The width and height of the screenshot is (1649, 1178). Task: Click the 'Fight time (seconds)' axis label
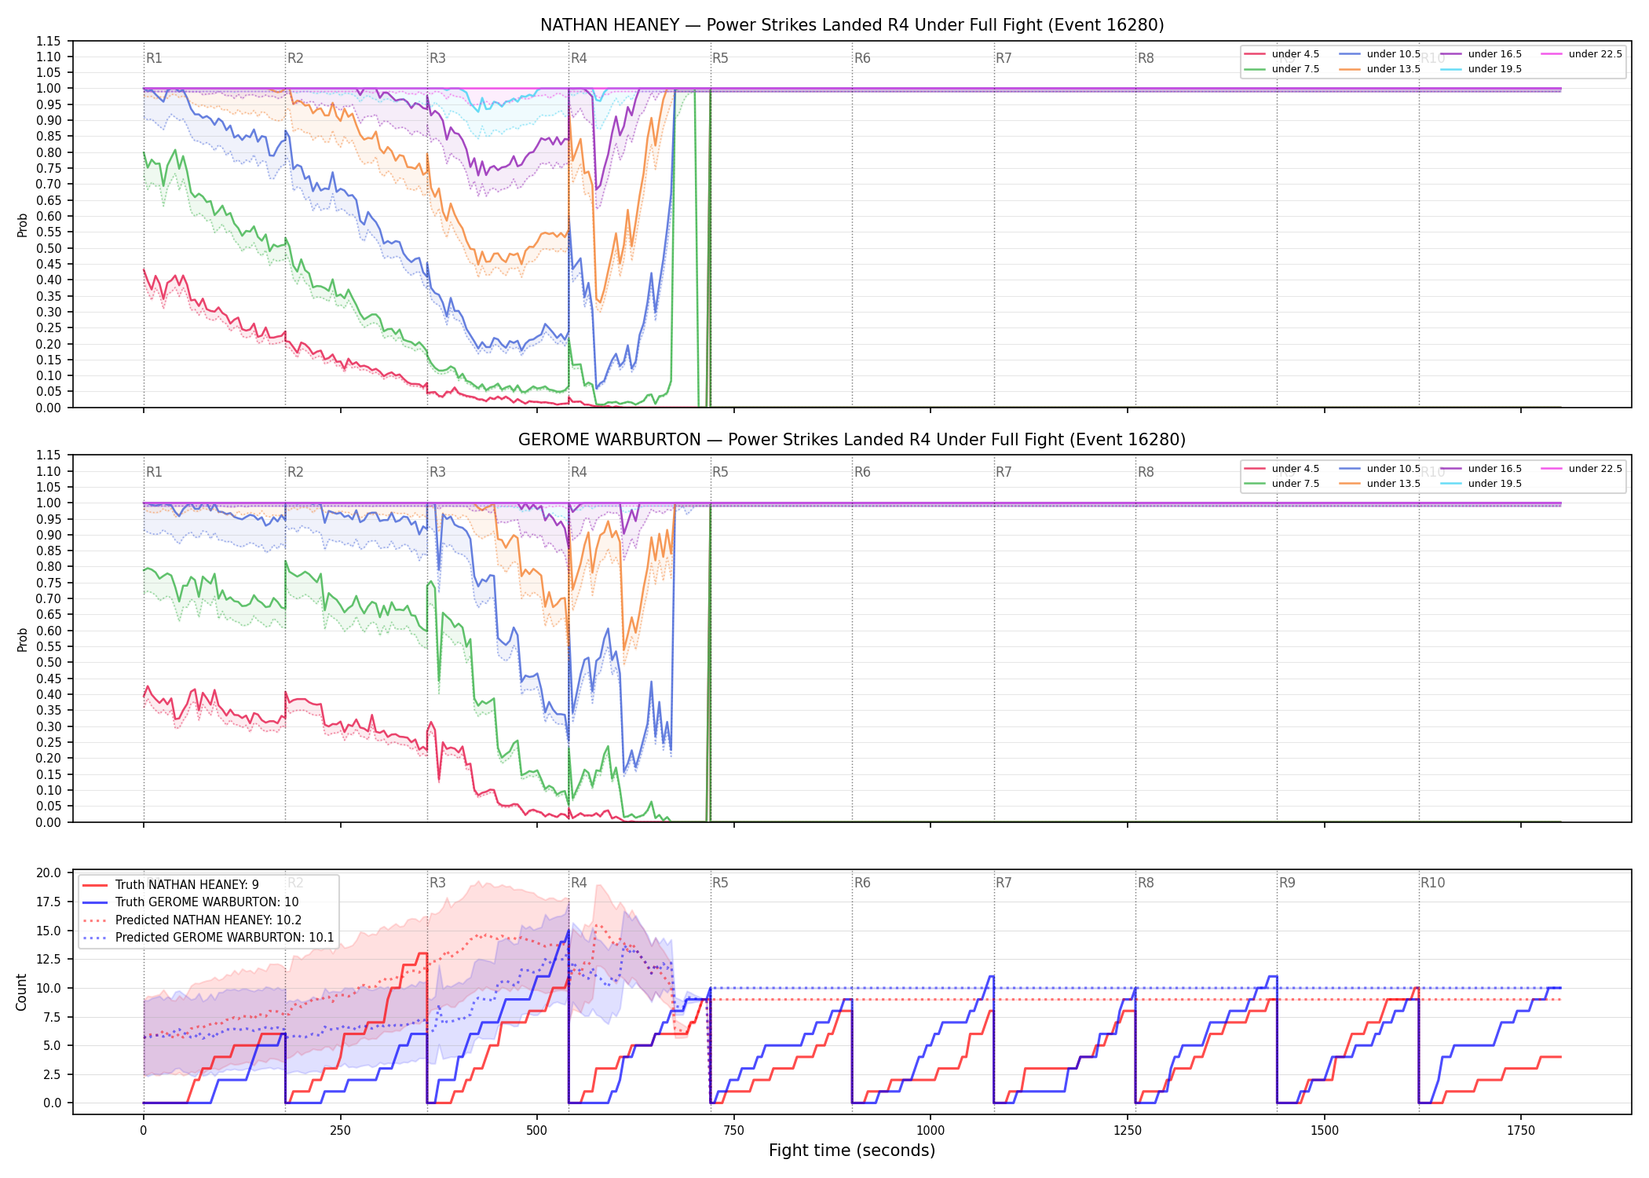(x=852, y=1151)
